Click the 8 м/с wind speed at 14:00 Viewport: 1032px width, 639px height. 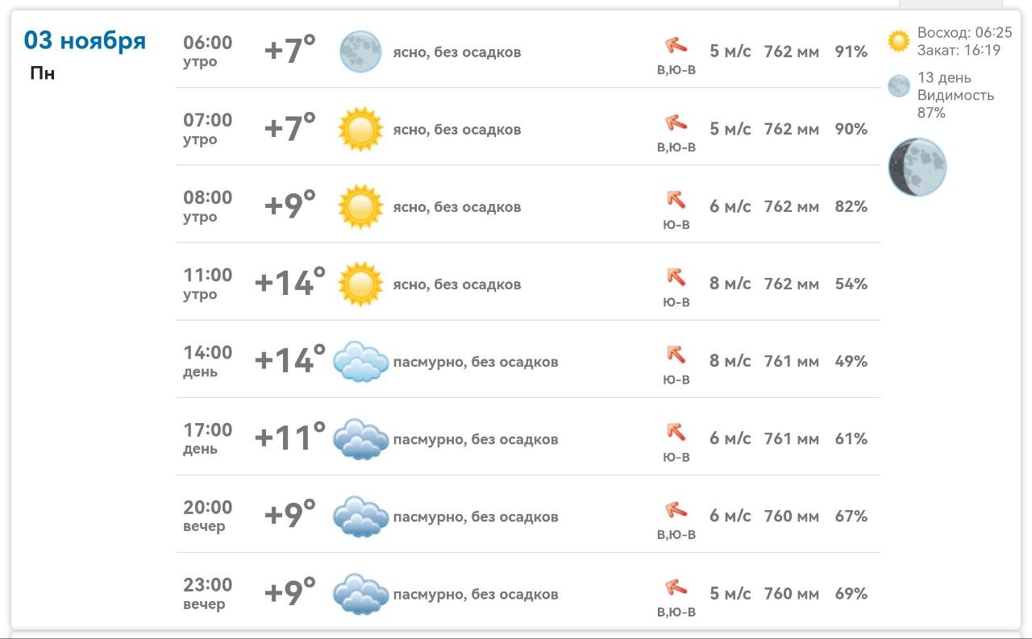click(730, 361)
